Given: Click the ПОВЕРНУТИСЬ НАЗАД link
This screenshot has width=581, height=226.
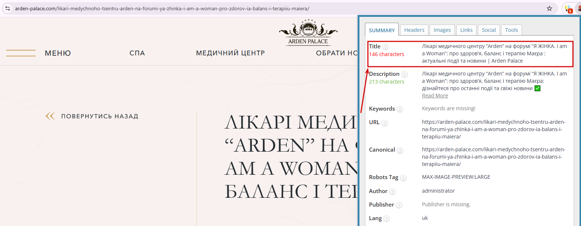Looking at the screenshot, I should (x=100, y=116).
